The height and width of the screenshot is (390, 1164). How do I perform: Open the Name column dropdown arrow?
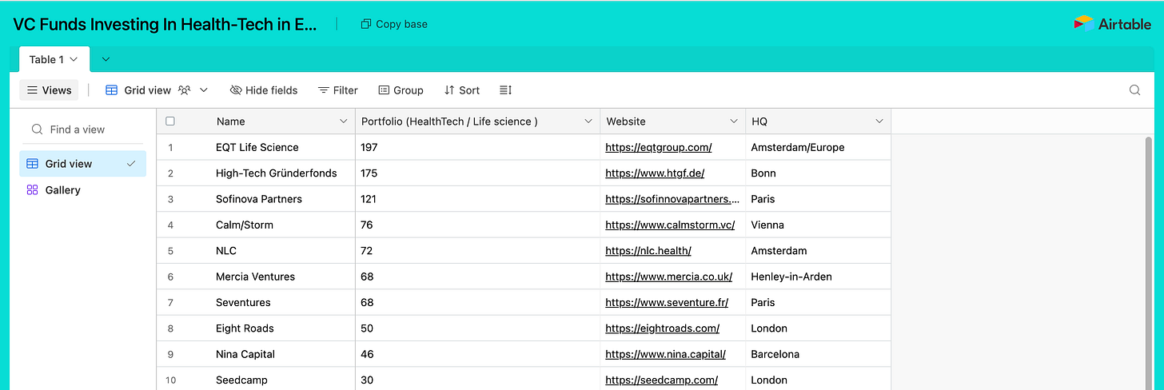[x=344, y=121]
